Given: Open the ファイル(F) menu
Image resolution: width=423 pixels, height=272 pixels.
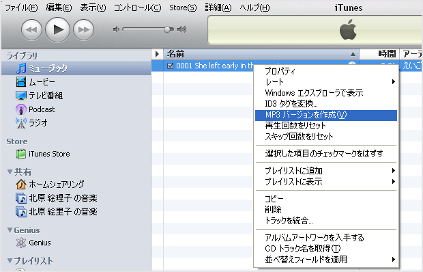Looking at the screenshot, I should [x=21, y=8].
